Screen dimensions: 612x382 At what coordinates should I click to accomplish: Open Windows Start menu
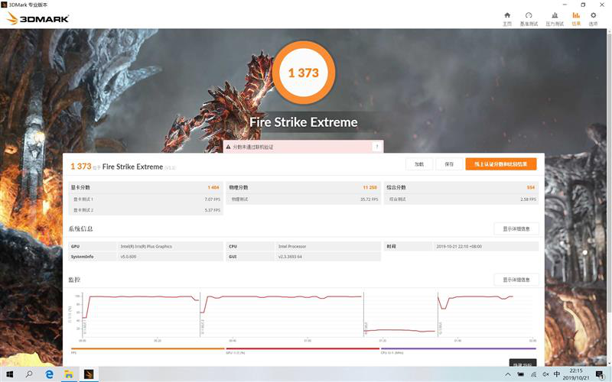point(10,374)
